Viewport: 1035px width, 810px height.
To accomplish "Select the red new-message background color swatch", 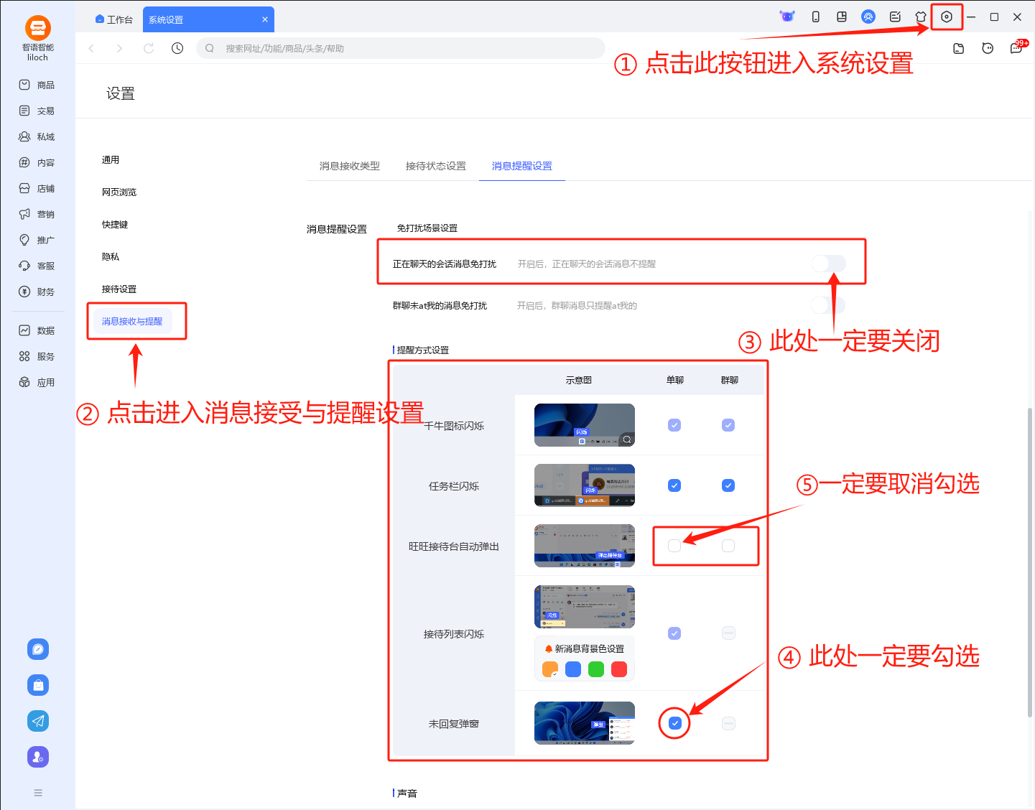I will 619,669.
